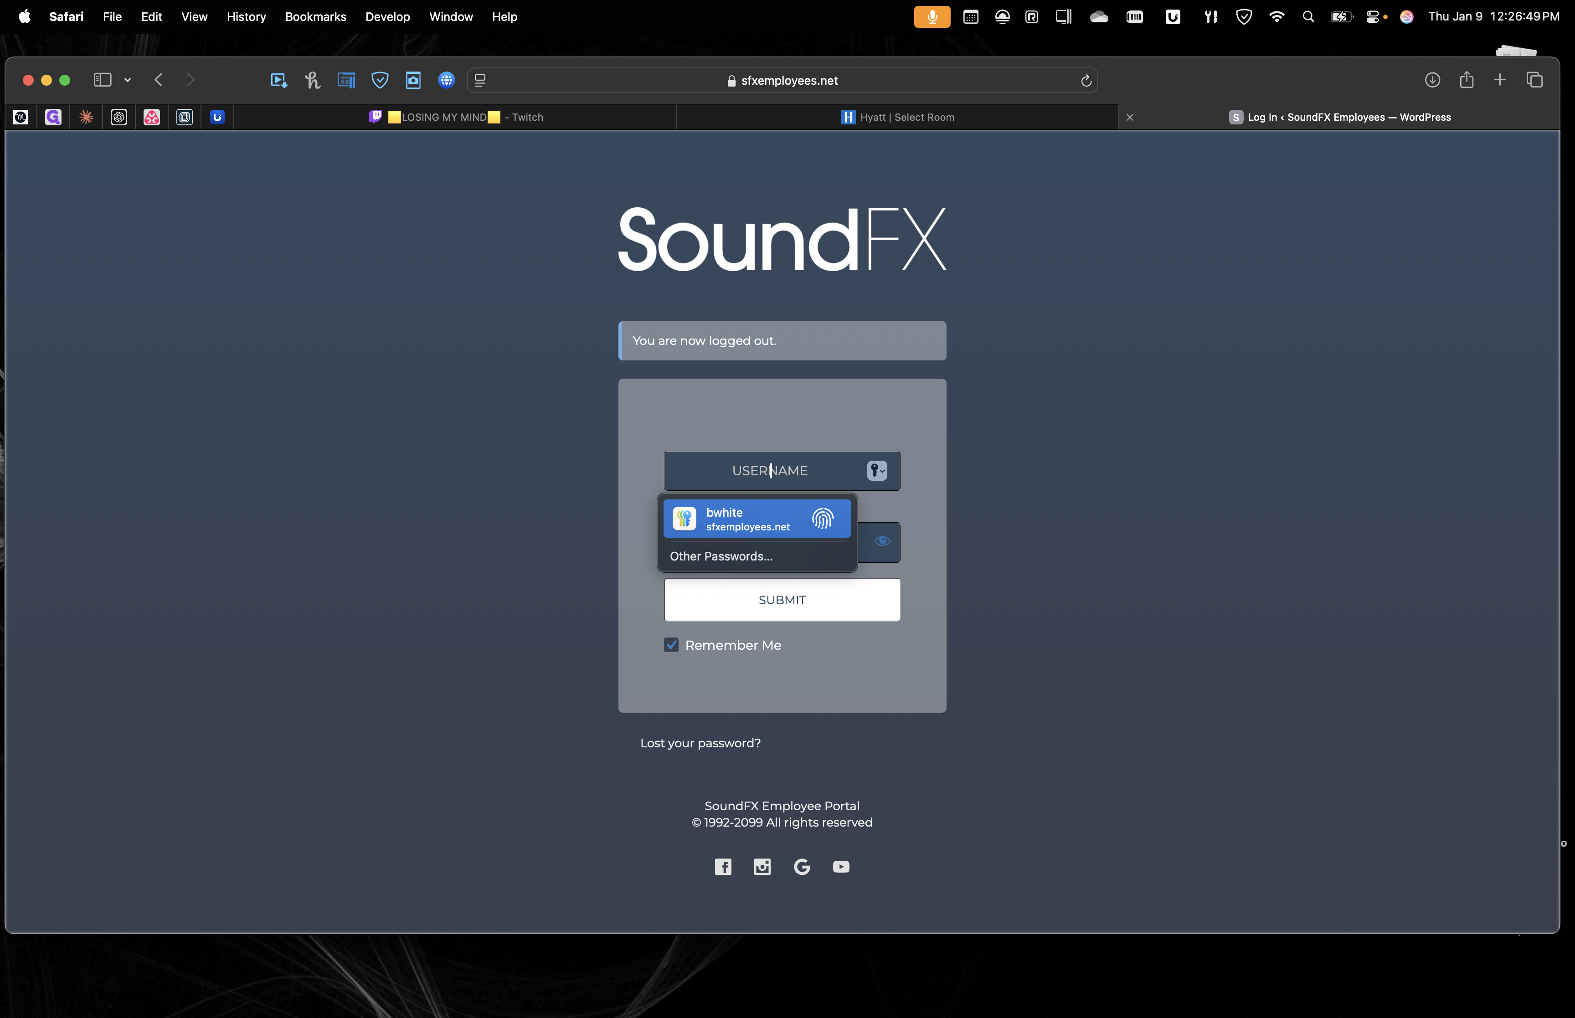The height and width of the screenshot is (1018, 1575).
Task: Open the Wi-Fi menu bar icon
Action: point(1277,17)
